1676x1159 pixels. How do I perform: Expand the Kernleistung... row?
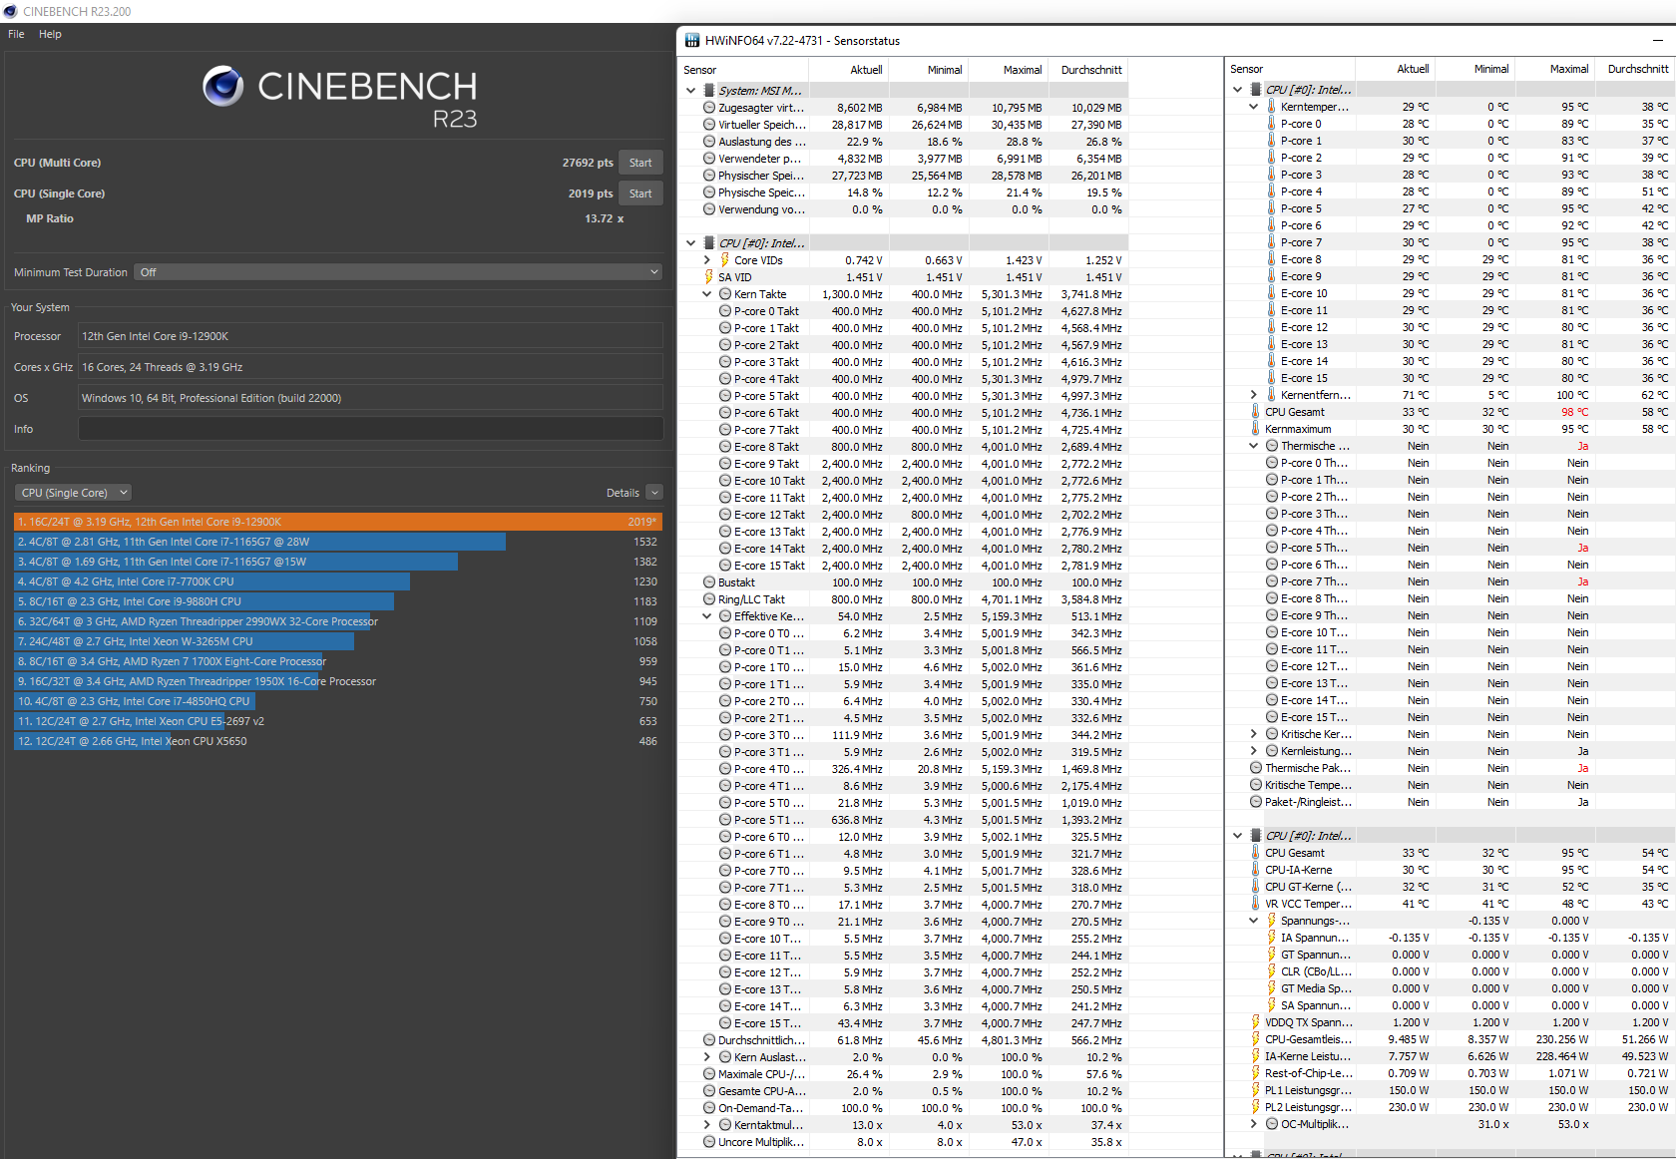[1254, 751]
